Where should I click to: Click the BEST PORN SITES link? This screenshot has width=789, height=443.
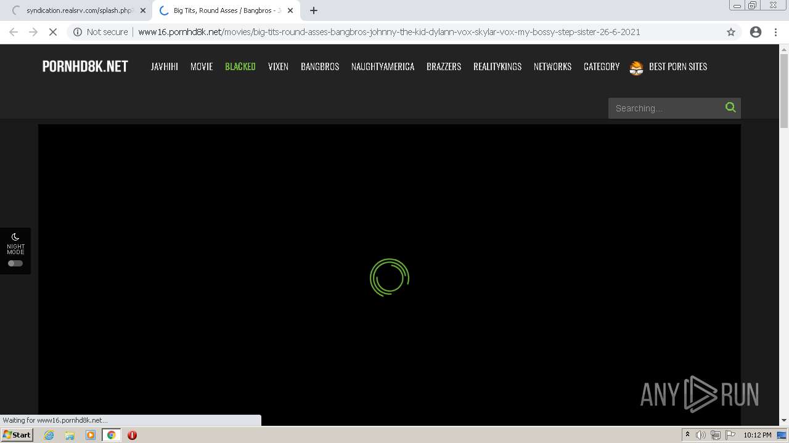point(678,66)
